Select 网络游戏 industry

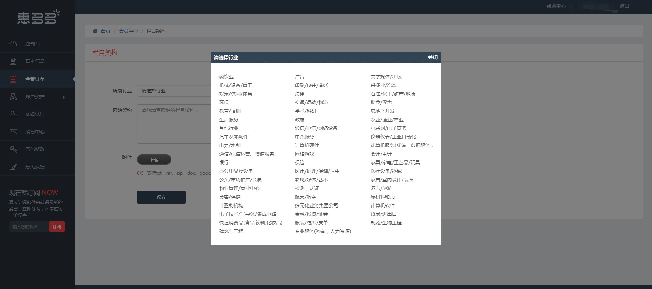click(304, 154)
